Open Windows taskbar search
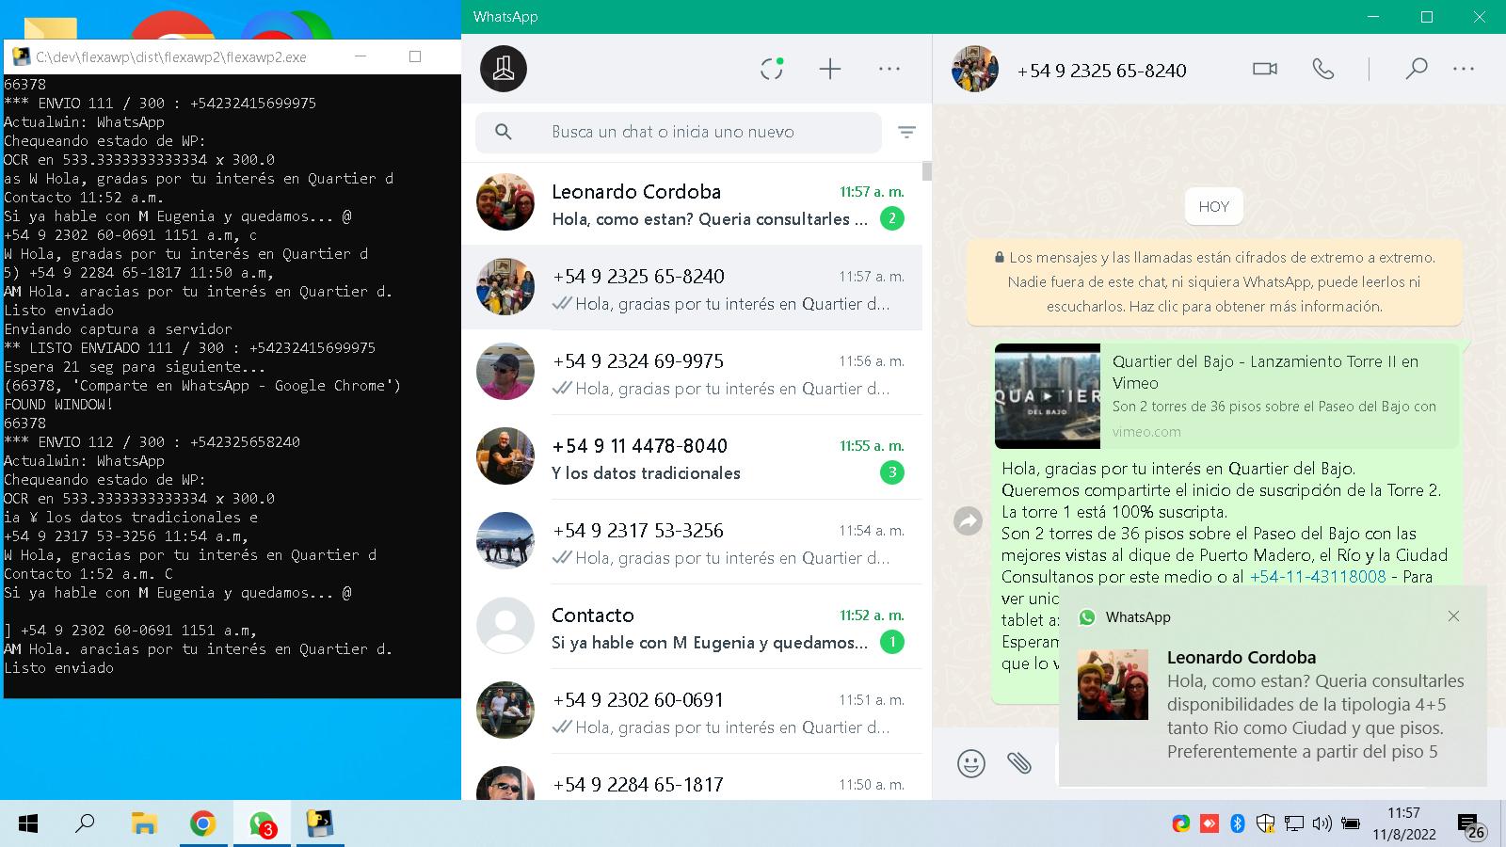 point(85,824)
